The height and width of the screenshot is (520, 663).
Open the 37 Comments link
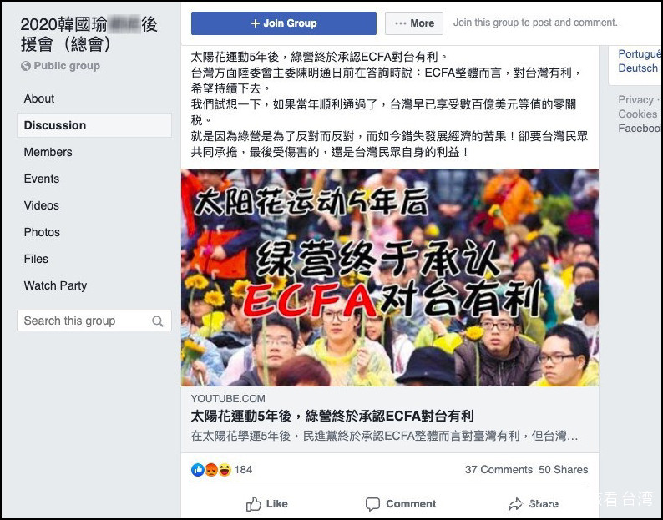(x=499, y=470)
